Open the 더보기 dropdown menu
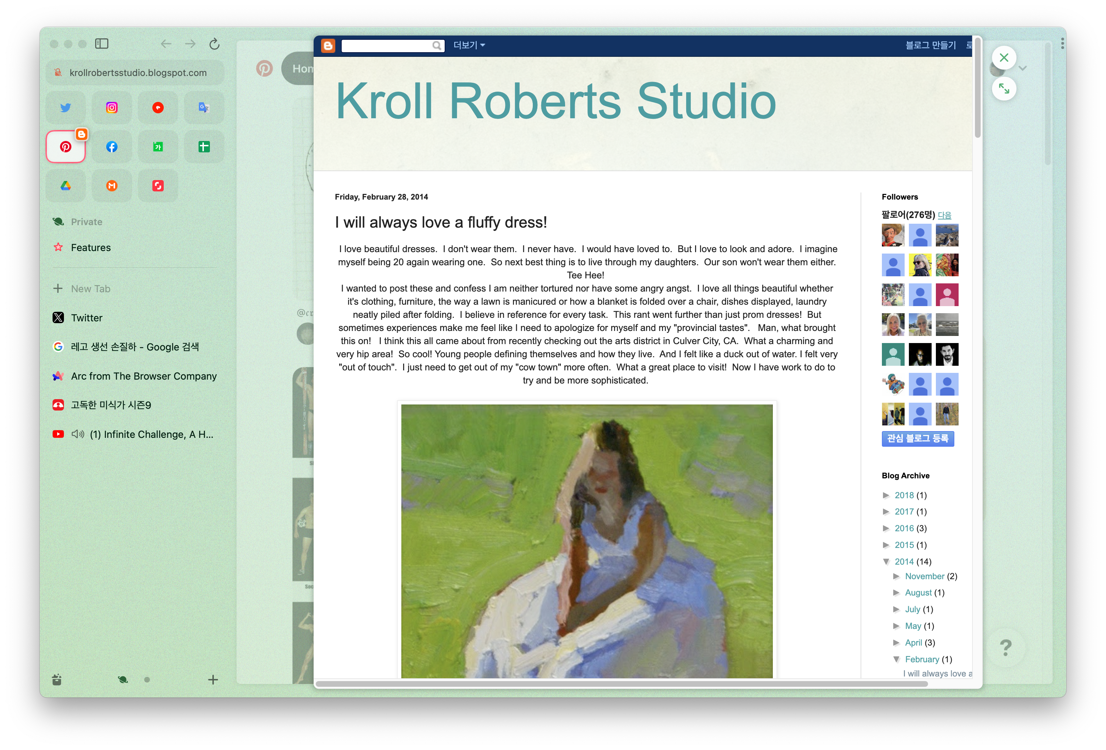The image size is (1106, 750). coord(469,45)
